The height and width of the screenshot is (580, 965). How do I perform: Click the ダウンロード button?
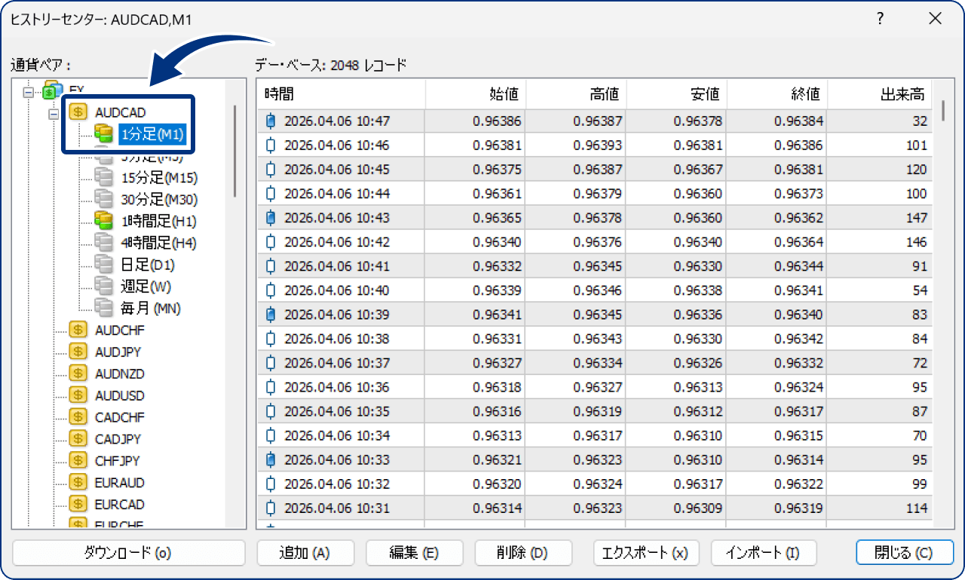click(128, 553)
